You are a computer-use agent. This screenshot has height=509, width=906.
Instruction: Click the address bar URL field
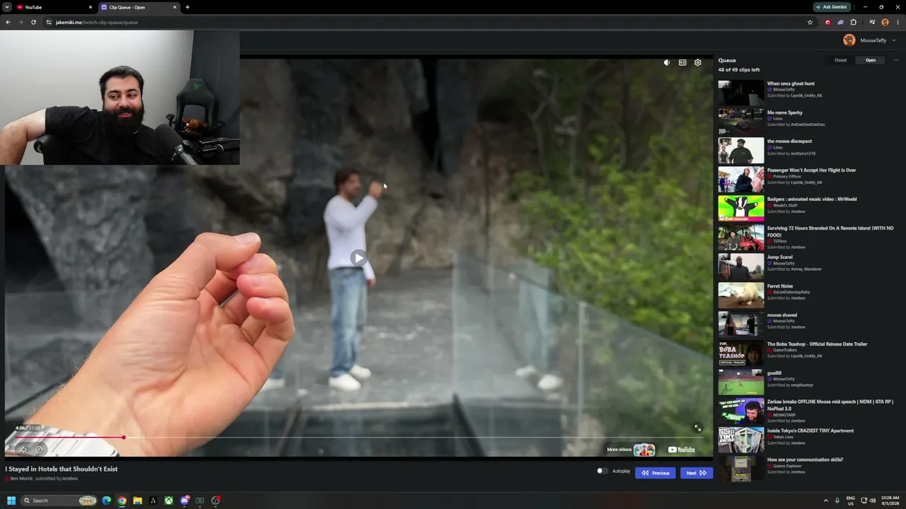click(x=429, y=22)
